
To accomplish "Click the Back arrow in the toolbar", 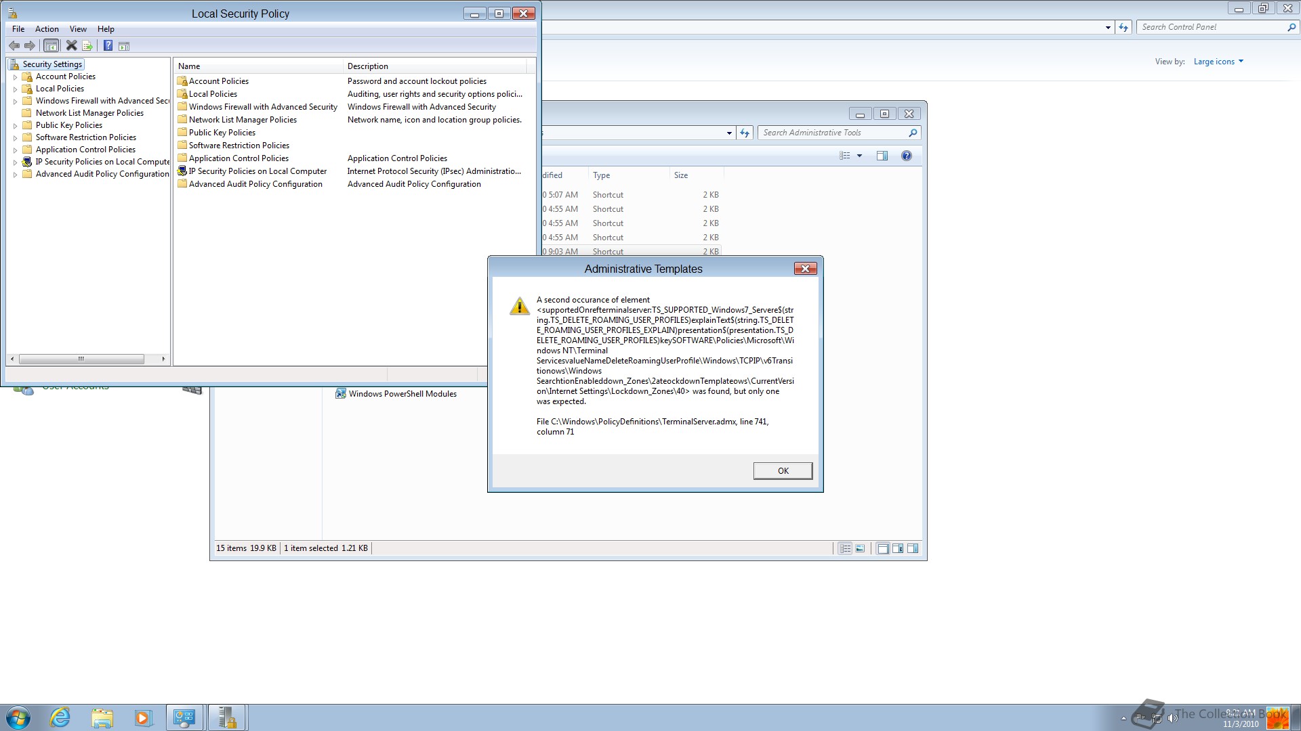I will click(14, 46).
